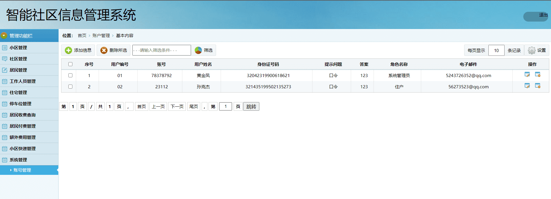Expand the 居民收费查询 menu section
This screenshot has height=199, width=551.
tap(29, 115)
